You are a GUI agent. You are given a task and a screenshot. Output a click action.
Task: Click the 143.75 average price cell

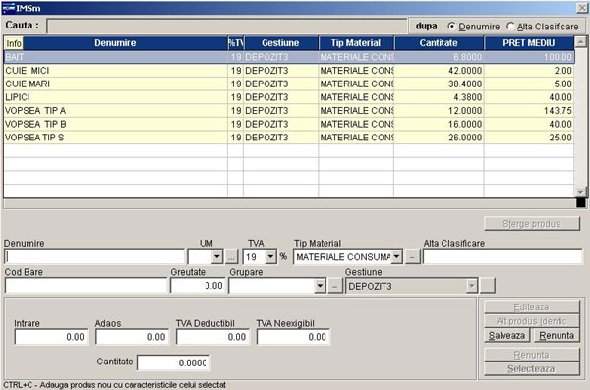point(529,111)
